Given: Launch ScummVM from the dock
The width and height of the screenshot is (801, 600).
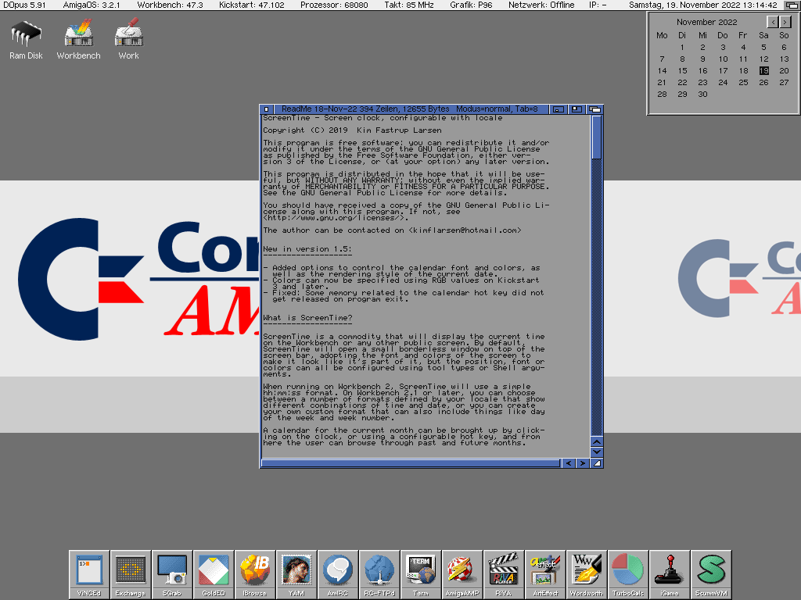Looking at the screenshot, I should click(711, 574).
